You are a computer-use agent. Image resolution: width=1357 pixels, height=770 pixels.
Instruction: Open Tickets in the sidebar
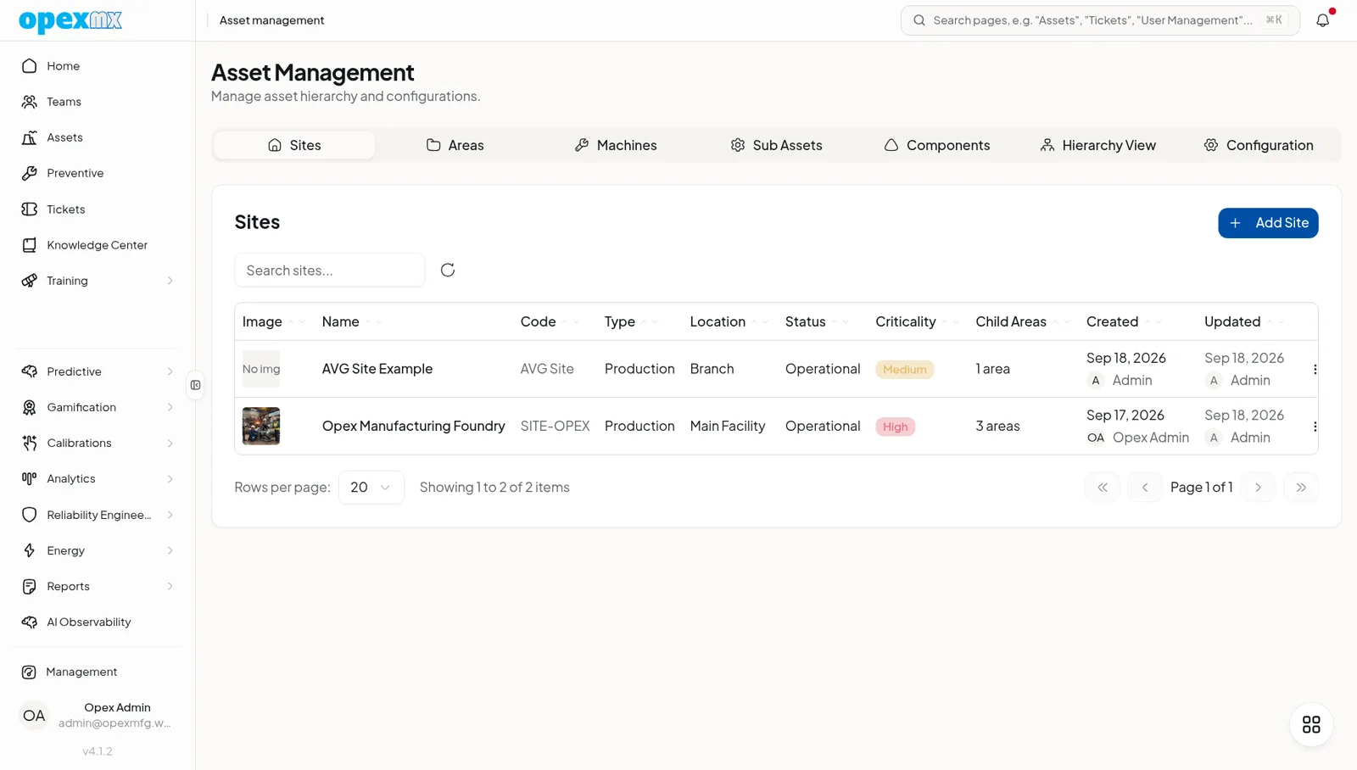pos(98,209)
